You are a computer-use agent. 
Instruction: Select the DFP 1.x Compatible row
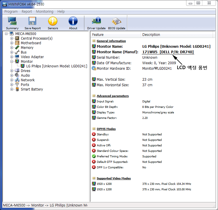(152, 167)
